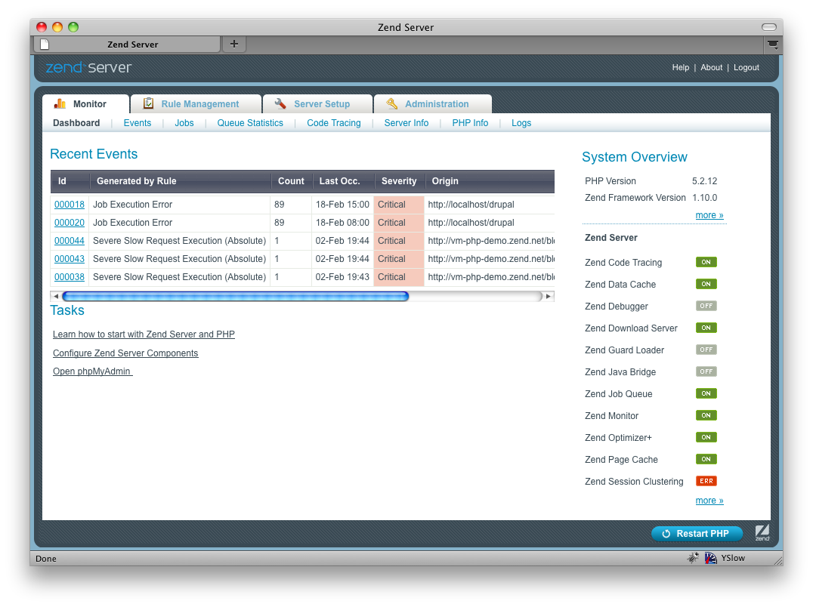The height and width of the screenshot is (607, 813).
Task: Click more link below Zend Session Clustering
Action: point(709,501)
